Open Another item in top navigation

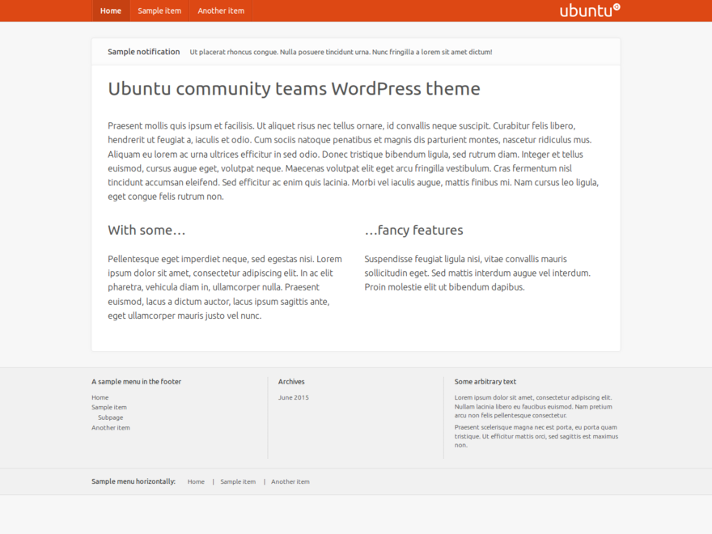point(221,11)
